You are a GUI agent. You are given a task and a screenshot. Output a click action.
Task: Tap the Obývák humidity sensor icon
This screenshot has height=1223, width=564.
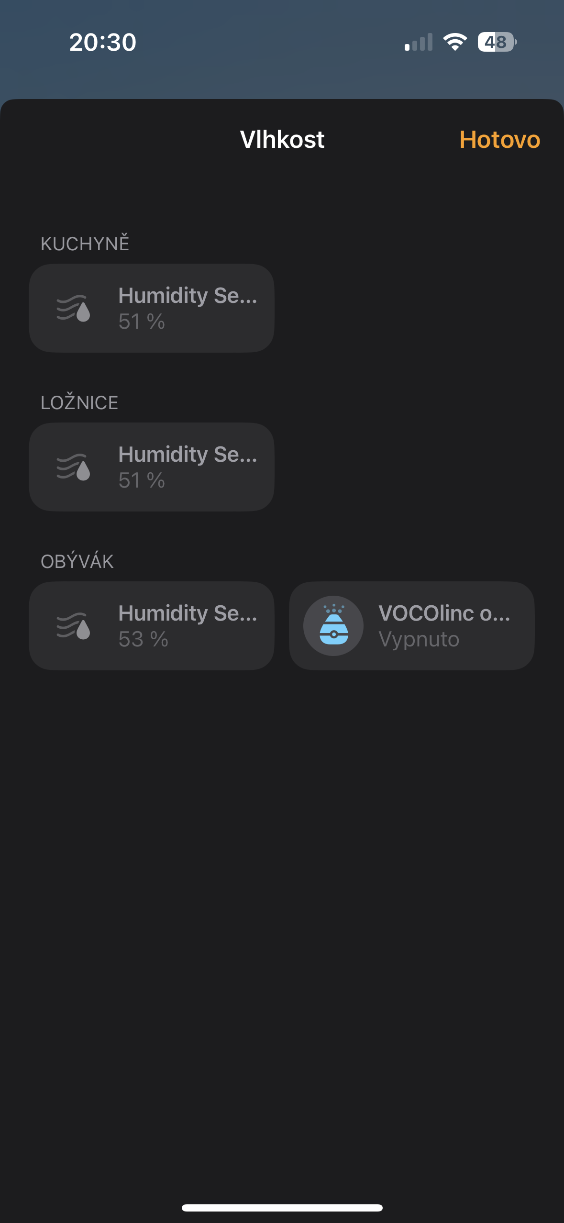pos(74,626)
